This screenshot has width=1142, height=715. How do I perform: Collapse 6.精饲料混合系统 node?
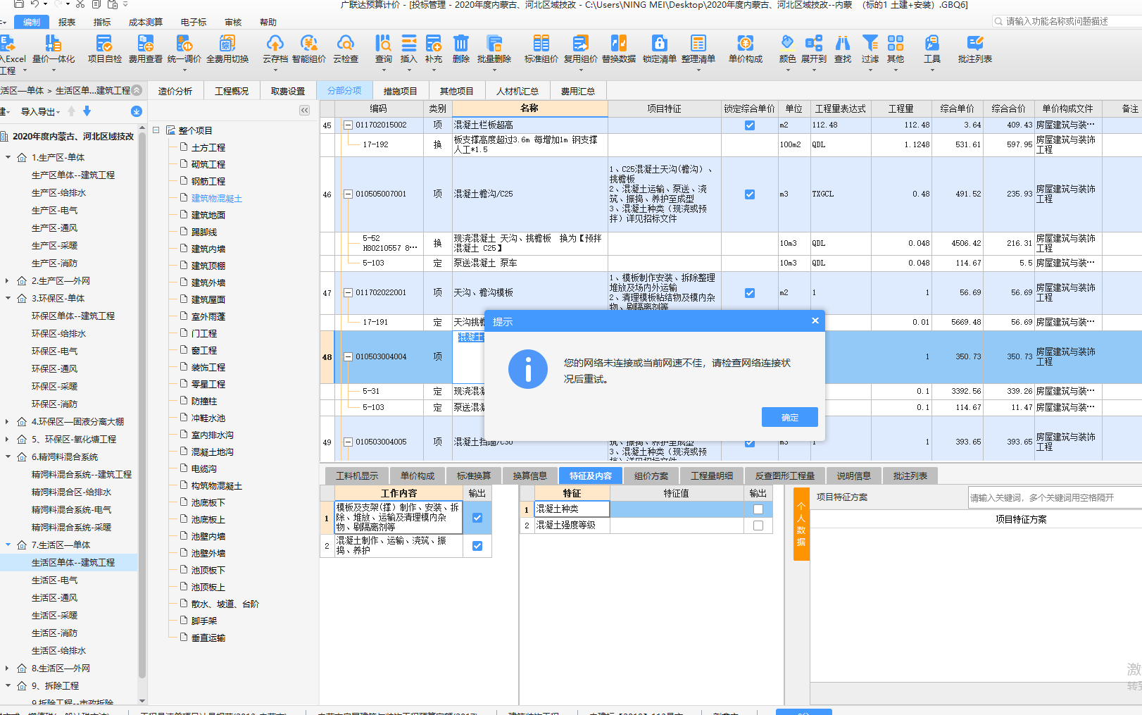pos(8,457)
